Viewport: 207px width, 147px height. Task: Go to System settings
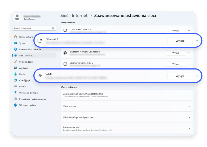click(x=23, y=43)
